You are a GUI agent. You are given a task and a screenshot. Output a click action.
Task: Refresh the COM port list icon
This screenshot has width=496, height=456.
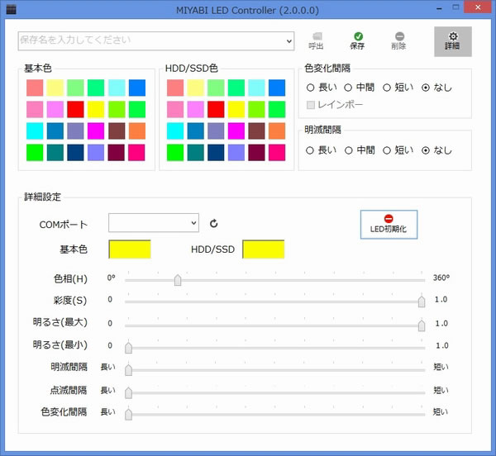[x=213, y=223]
